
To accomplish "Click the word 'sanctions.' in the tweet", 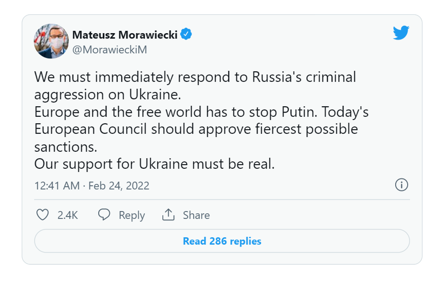I will coord(65,147).
